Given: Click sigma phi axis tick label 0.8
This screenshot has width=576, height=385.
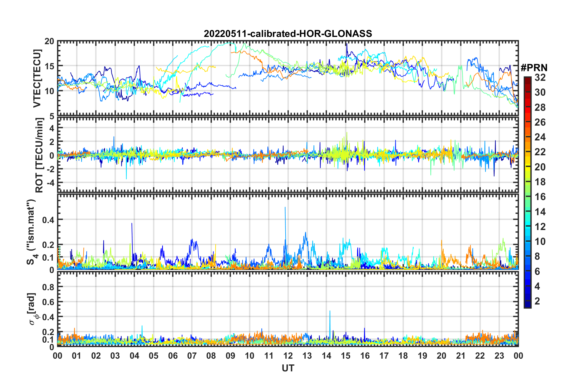Looking at the screenshot, I should pos(48,287).
